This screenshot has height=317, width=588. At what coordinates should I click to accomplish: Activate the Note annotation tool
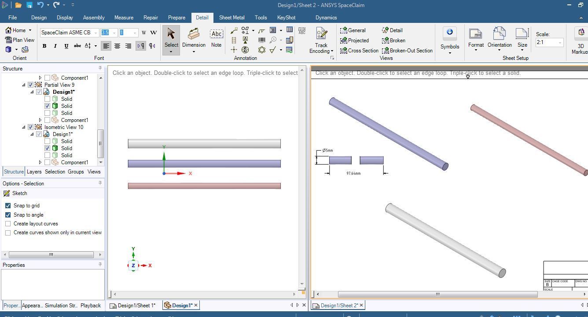coord(216,38)
